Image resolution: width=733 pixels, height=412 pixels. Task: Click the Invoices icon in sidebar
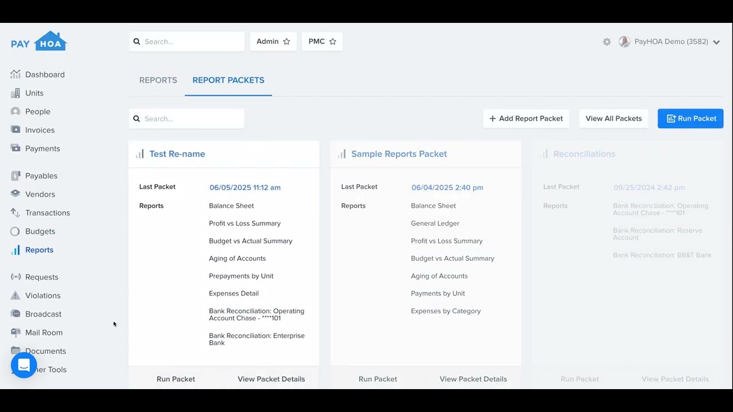(x=15, y=130)
